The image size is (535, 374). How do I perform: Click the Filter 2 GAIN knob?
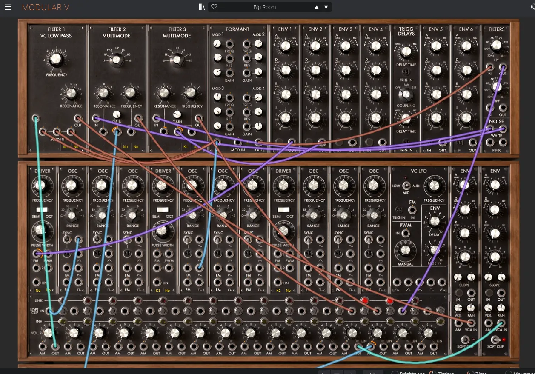click(117, 114)
